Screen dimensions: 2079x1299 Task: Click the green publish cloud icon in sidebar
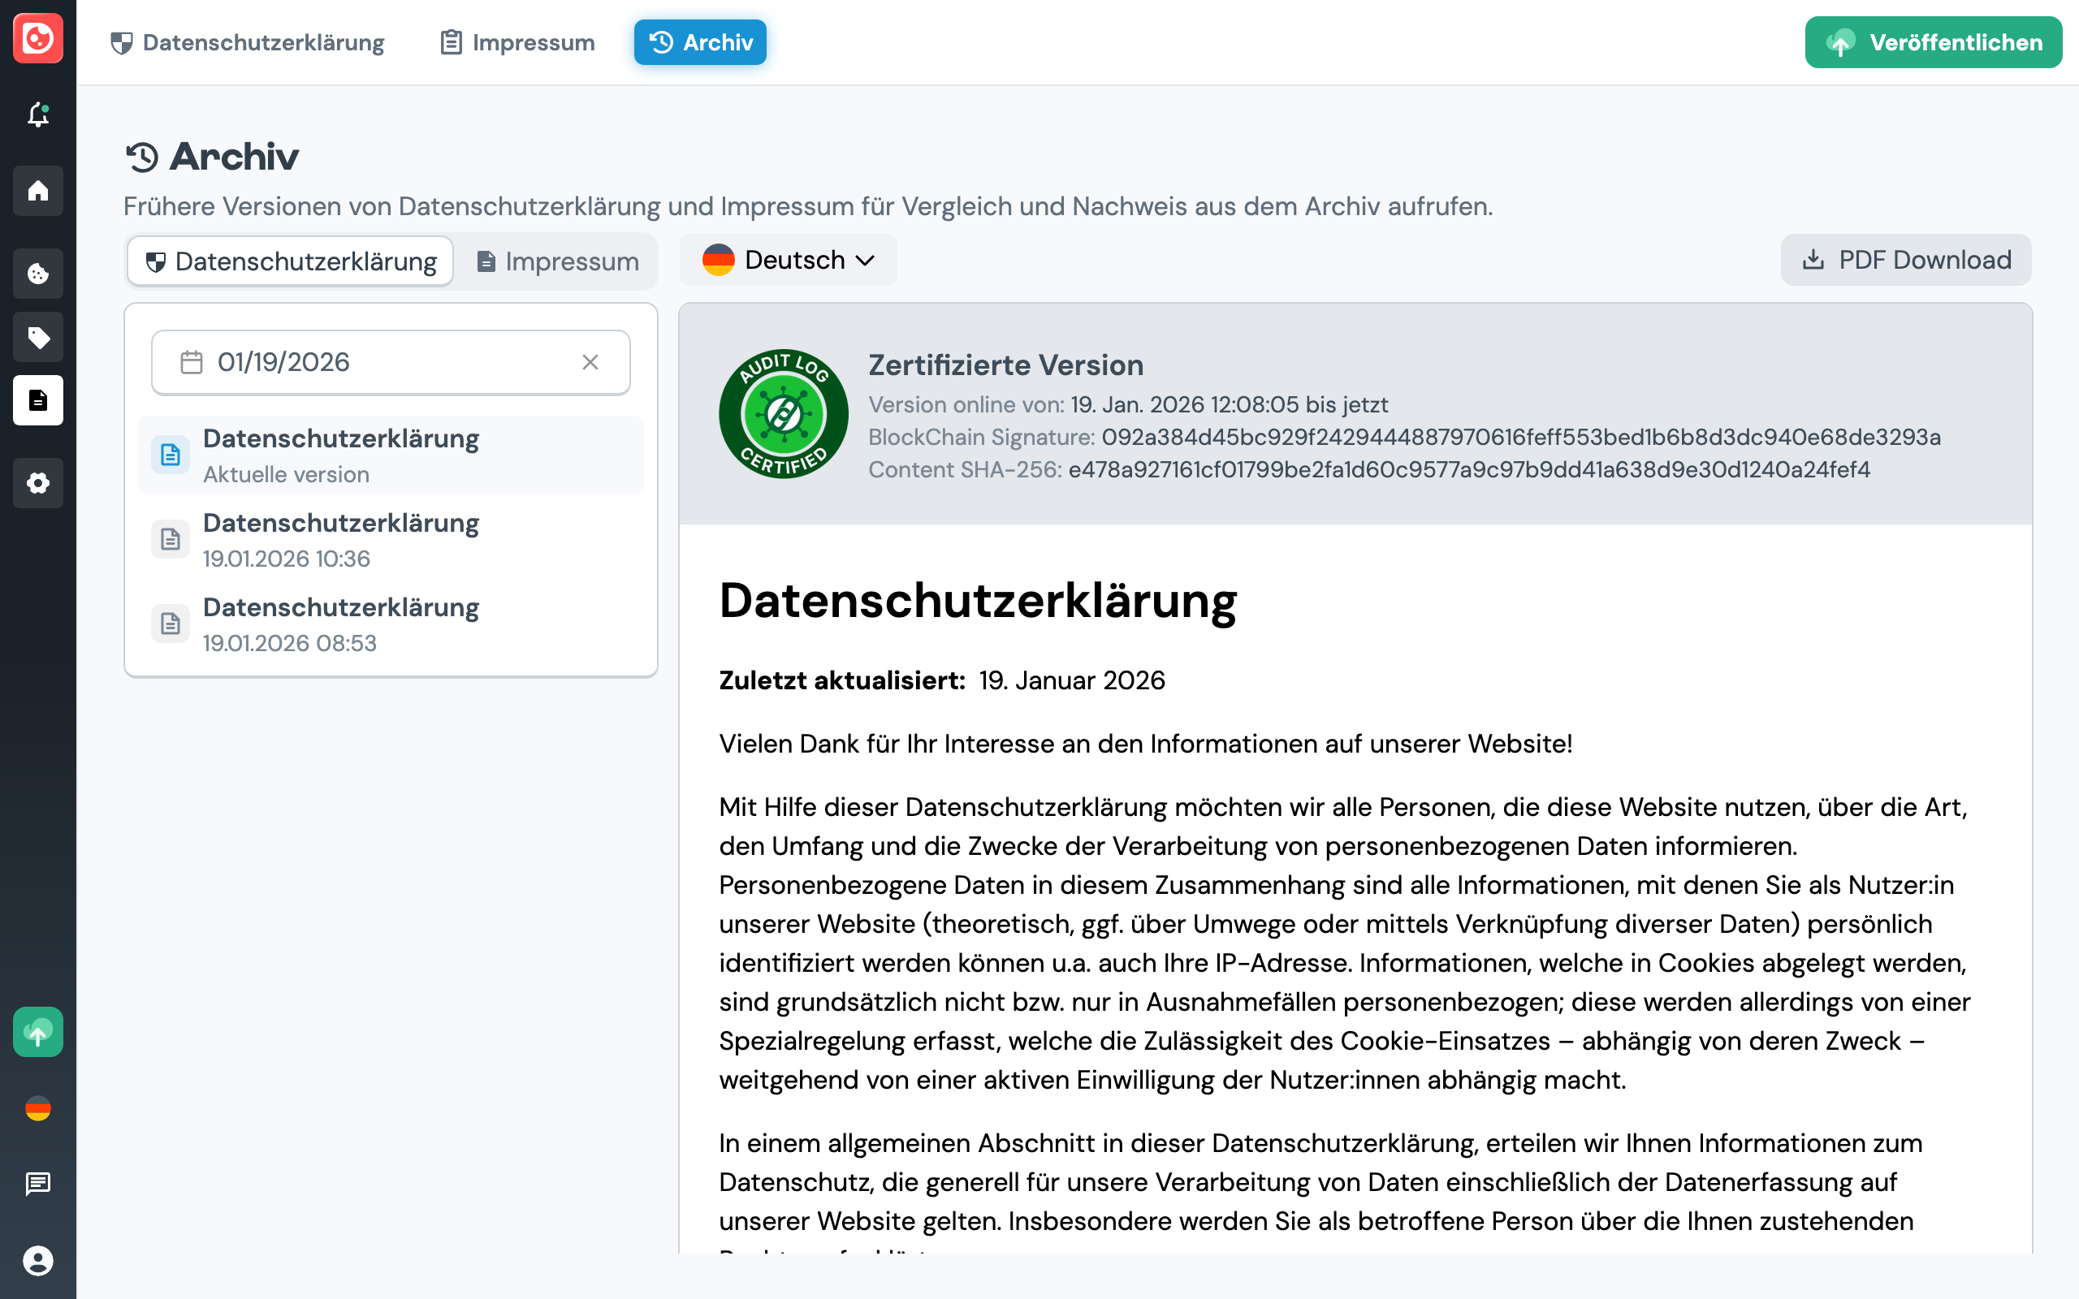click(38, 1032)
